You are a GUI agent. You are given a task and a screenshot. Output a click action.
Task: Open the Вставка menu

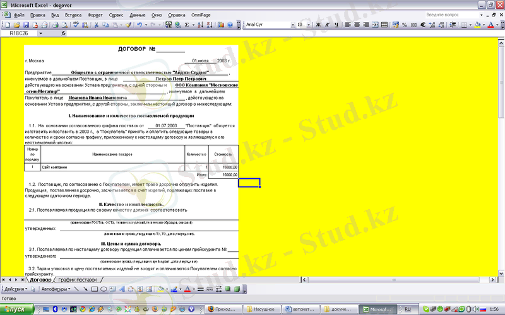point(73,15)
